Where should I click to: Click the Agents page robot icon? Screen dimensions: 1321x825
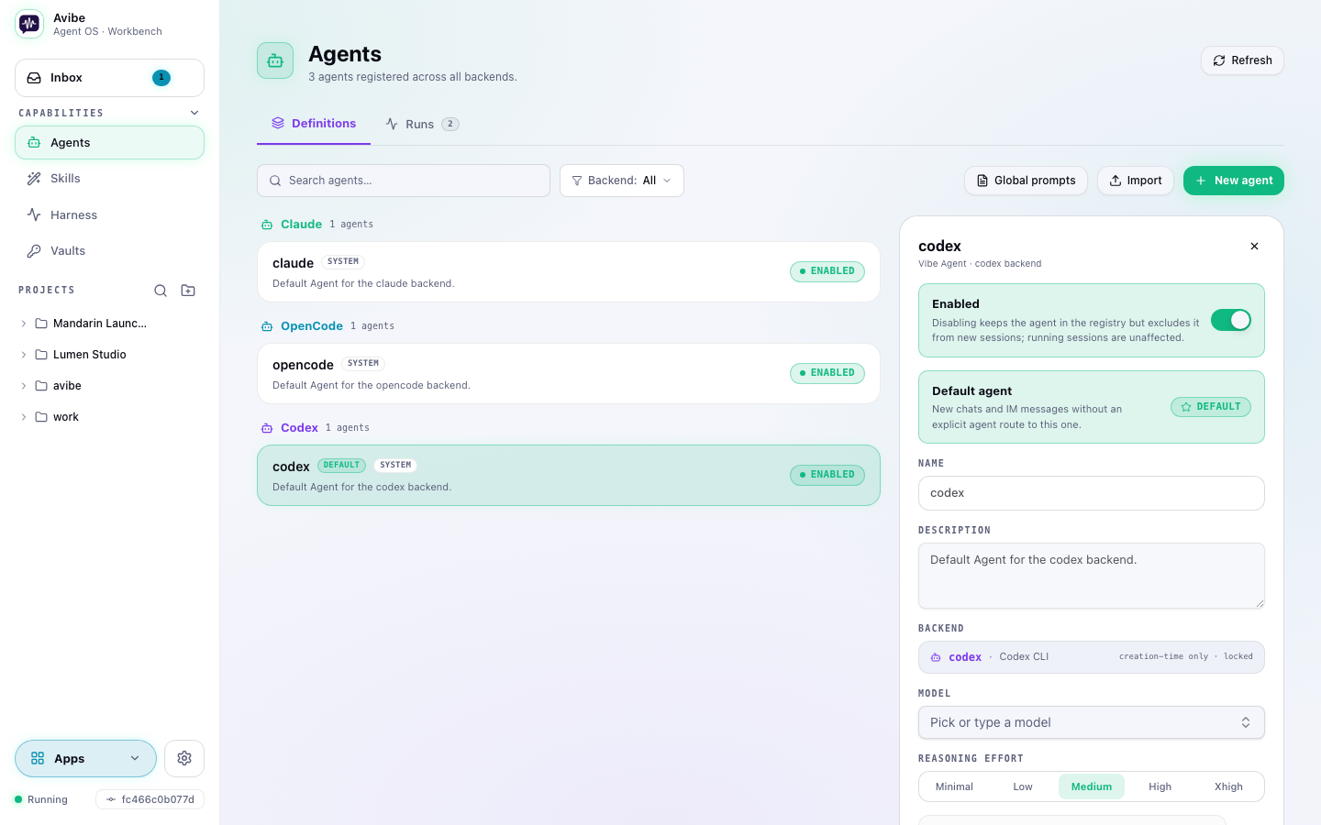pyautogui.click(x=275, y=60)
